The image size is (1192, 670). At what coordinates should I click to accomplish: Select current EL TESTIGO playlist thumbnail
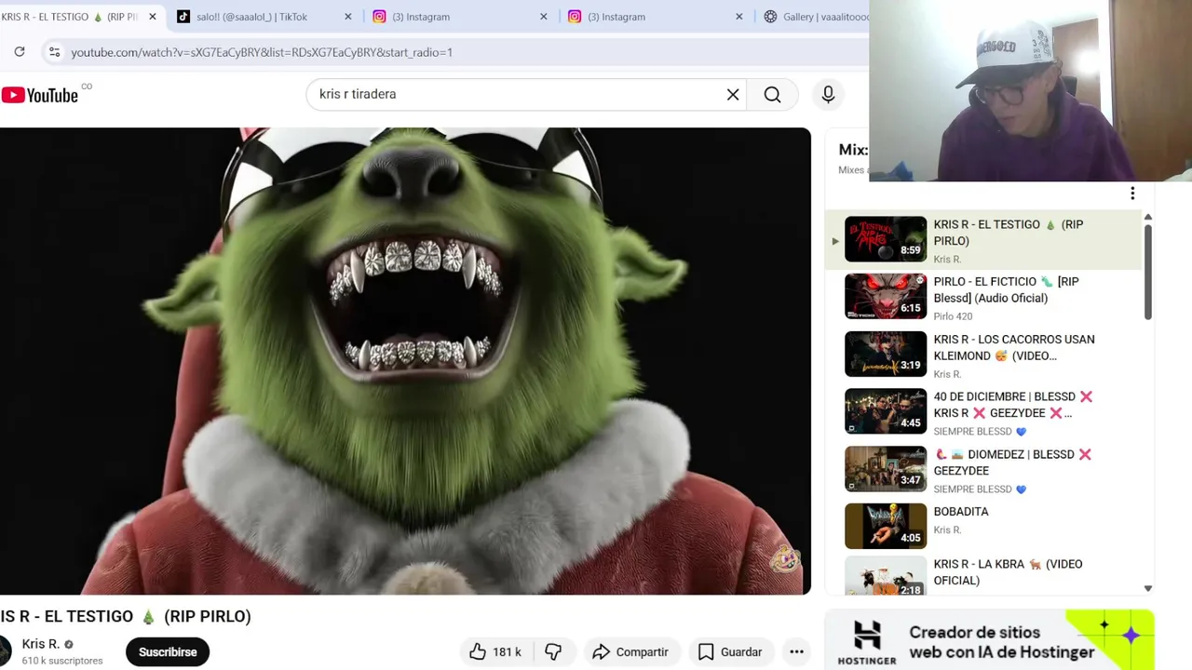tap(886, 239)
